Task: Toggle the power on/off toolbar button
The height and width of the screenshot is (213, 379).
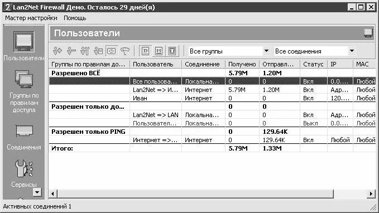Action: 112,51
